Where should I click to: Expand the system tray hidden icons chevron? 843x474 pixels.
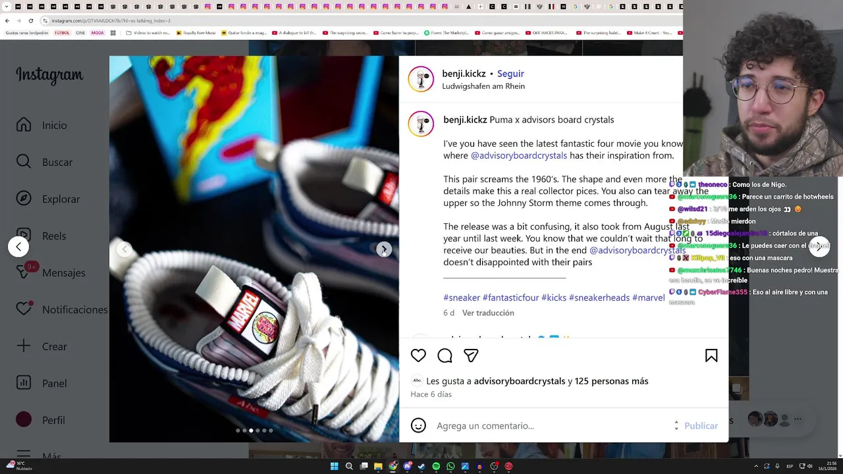click(756, 466)
